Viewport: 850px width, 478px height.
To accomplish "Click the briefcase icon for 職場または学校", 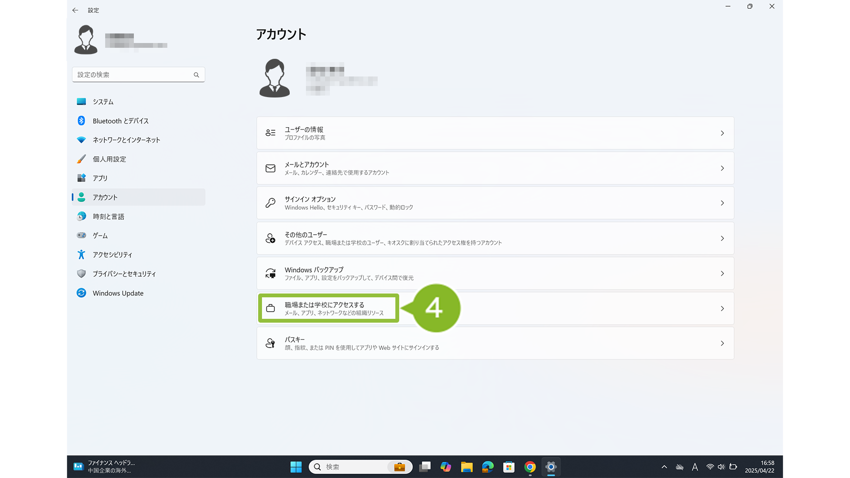I will pos(271,308).
